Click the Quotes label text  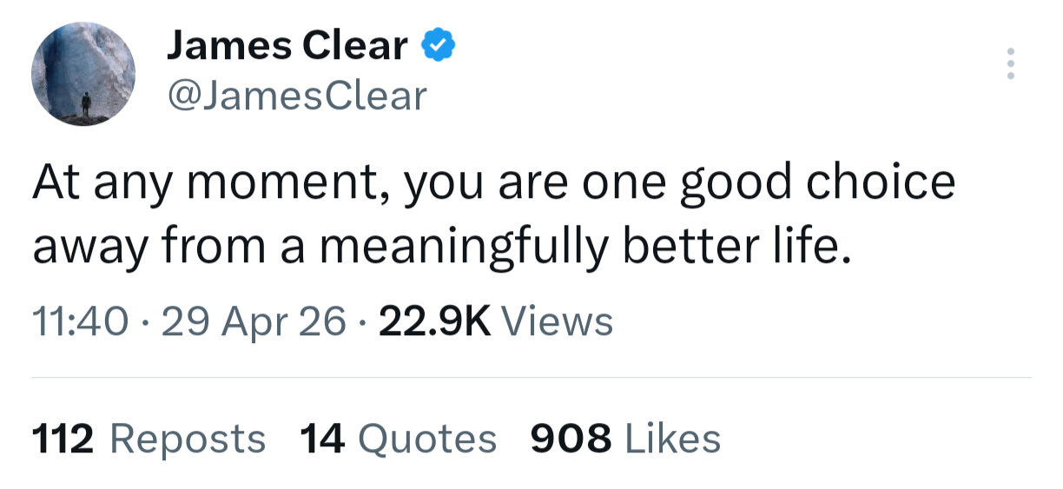coord(427,439)
